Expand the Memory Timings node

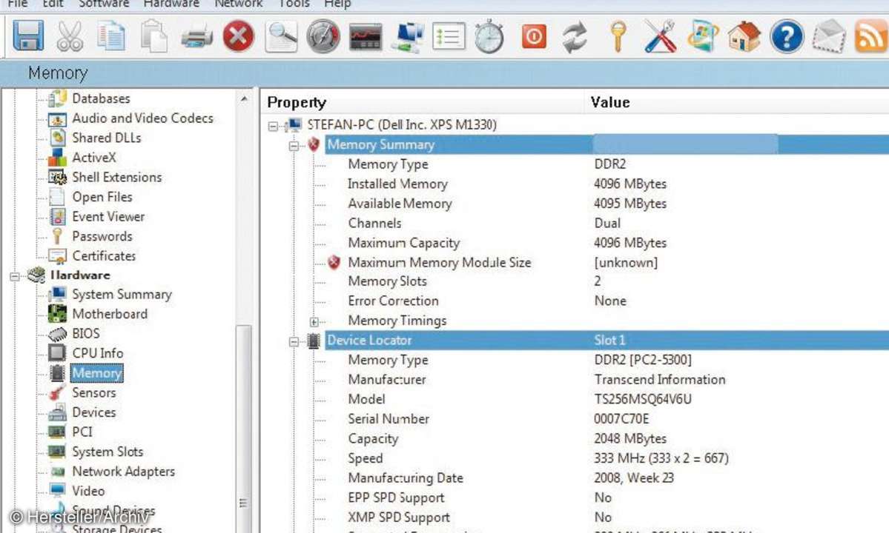314,321
